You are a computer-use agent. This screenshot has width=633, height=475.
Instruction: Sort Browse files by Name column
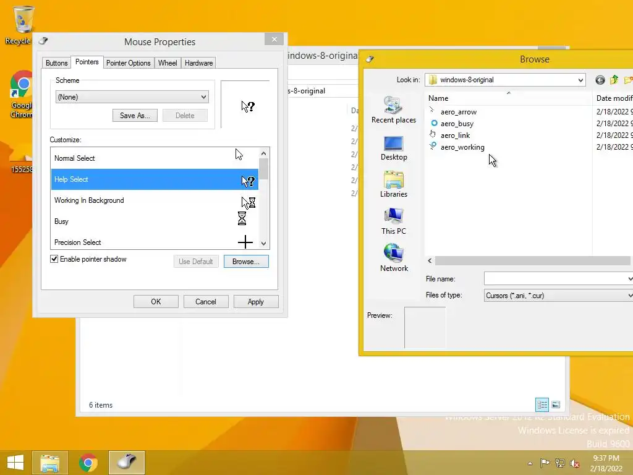tap(509, 98)
